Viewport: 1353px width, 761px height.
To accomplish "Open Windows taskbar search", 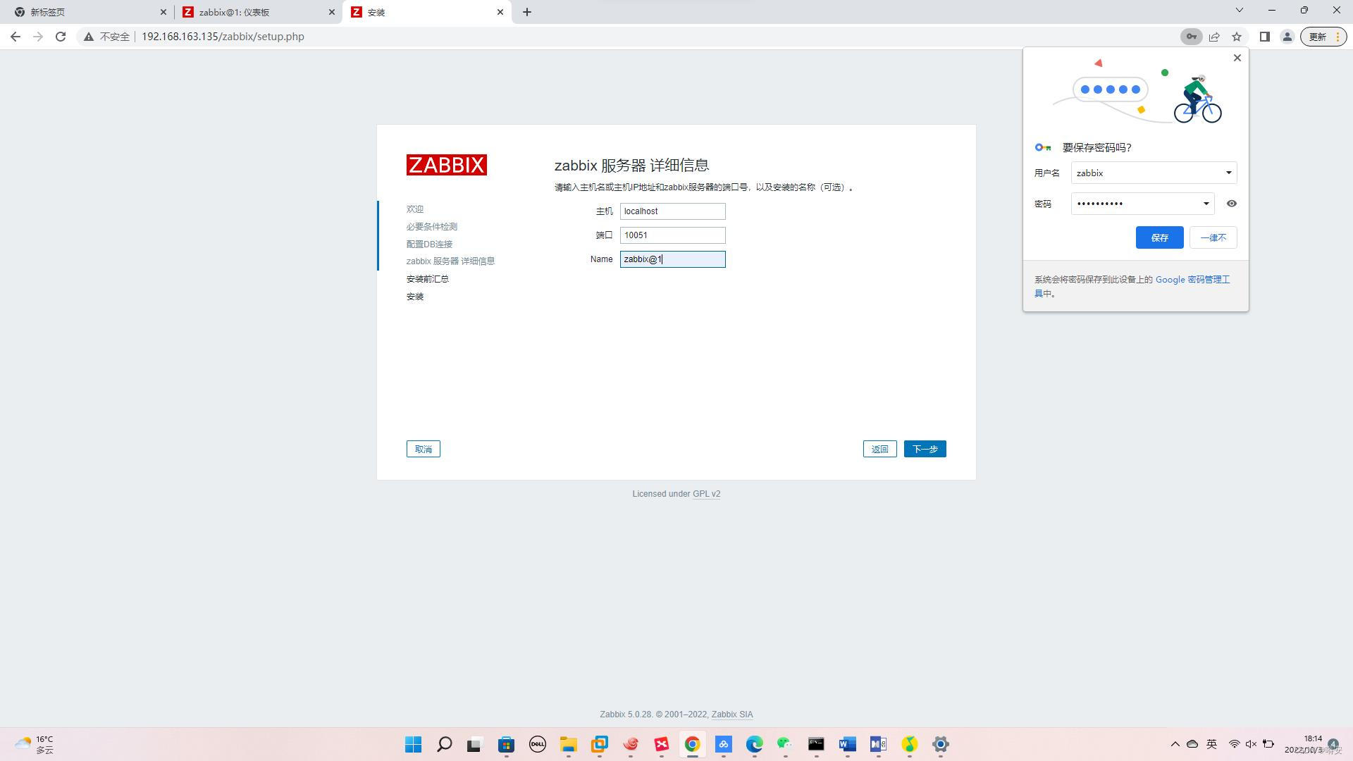I will [x=445, y=744].
